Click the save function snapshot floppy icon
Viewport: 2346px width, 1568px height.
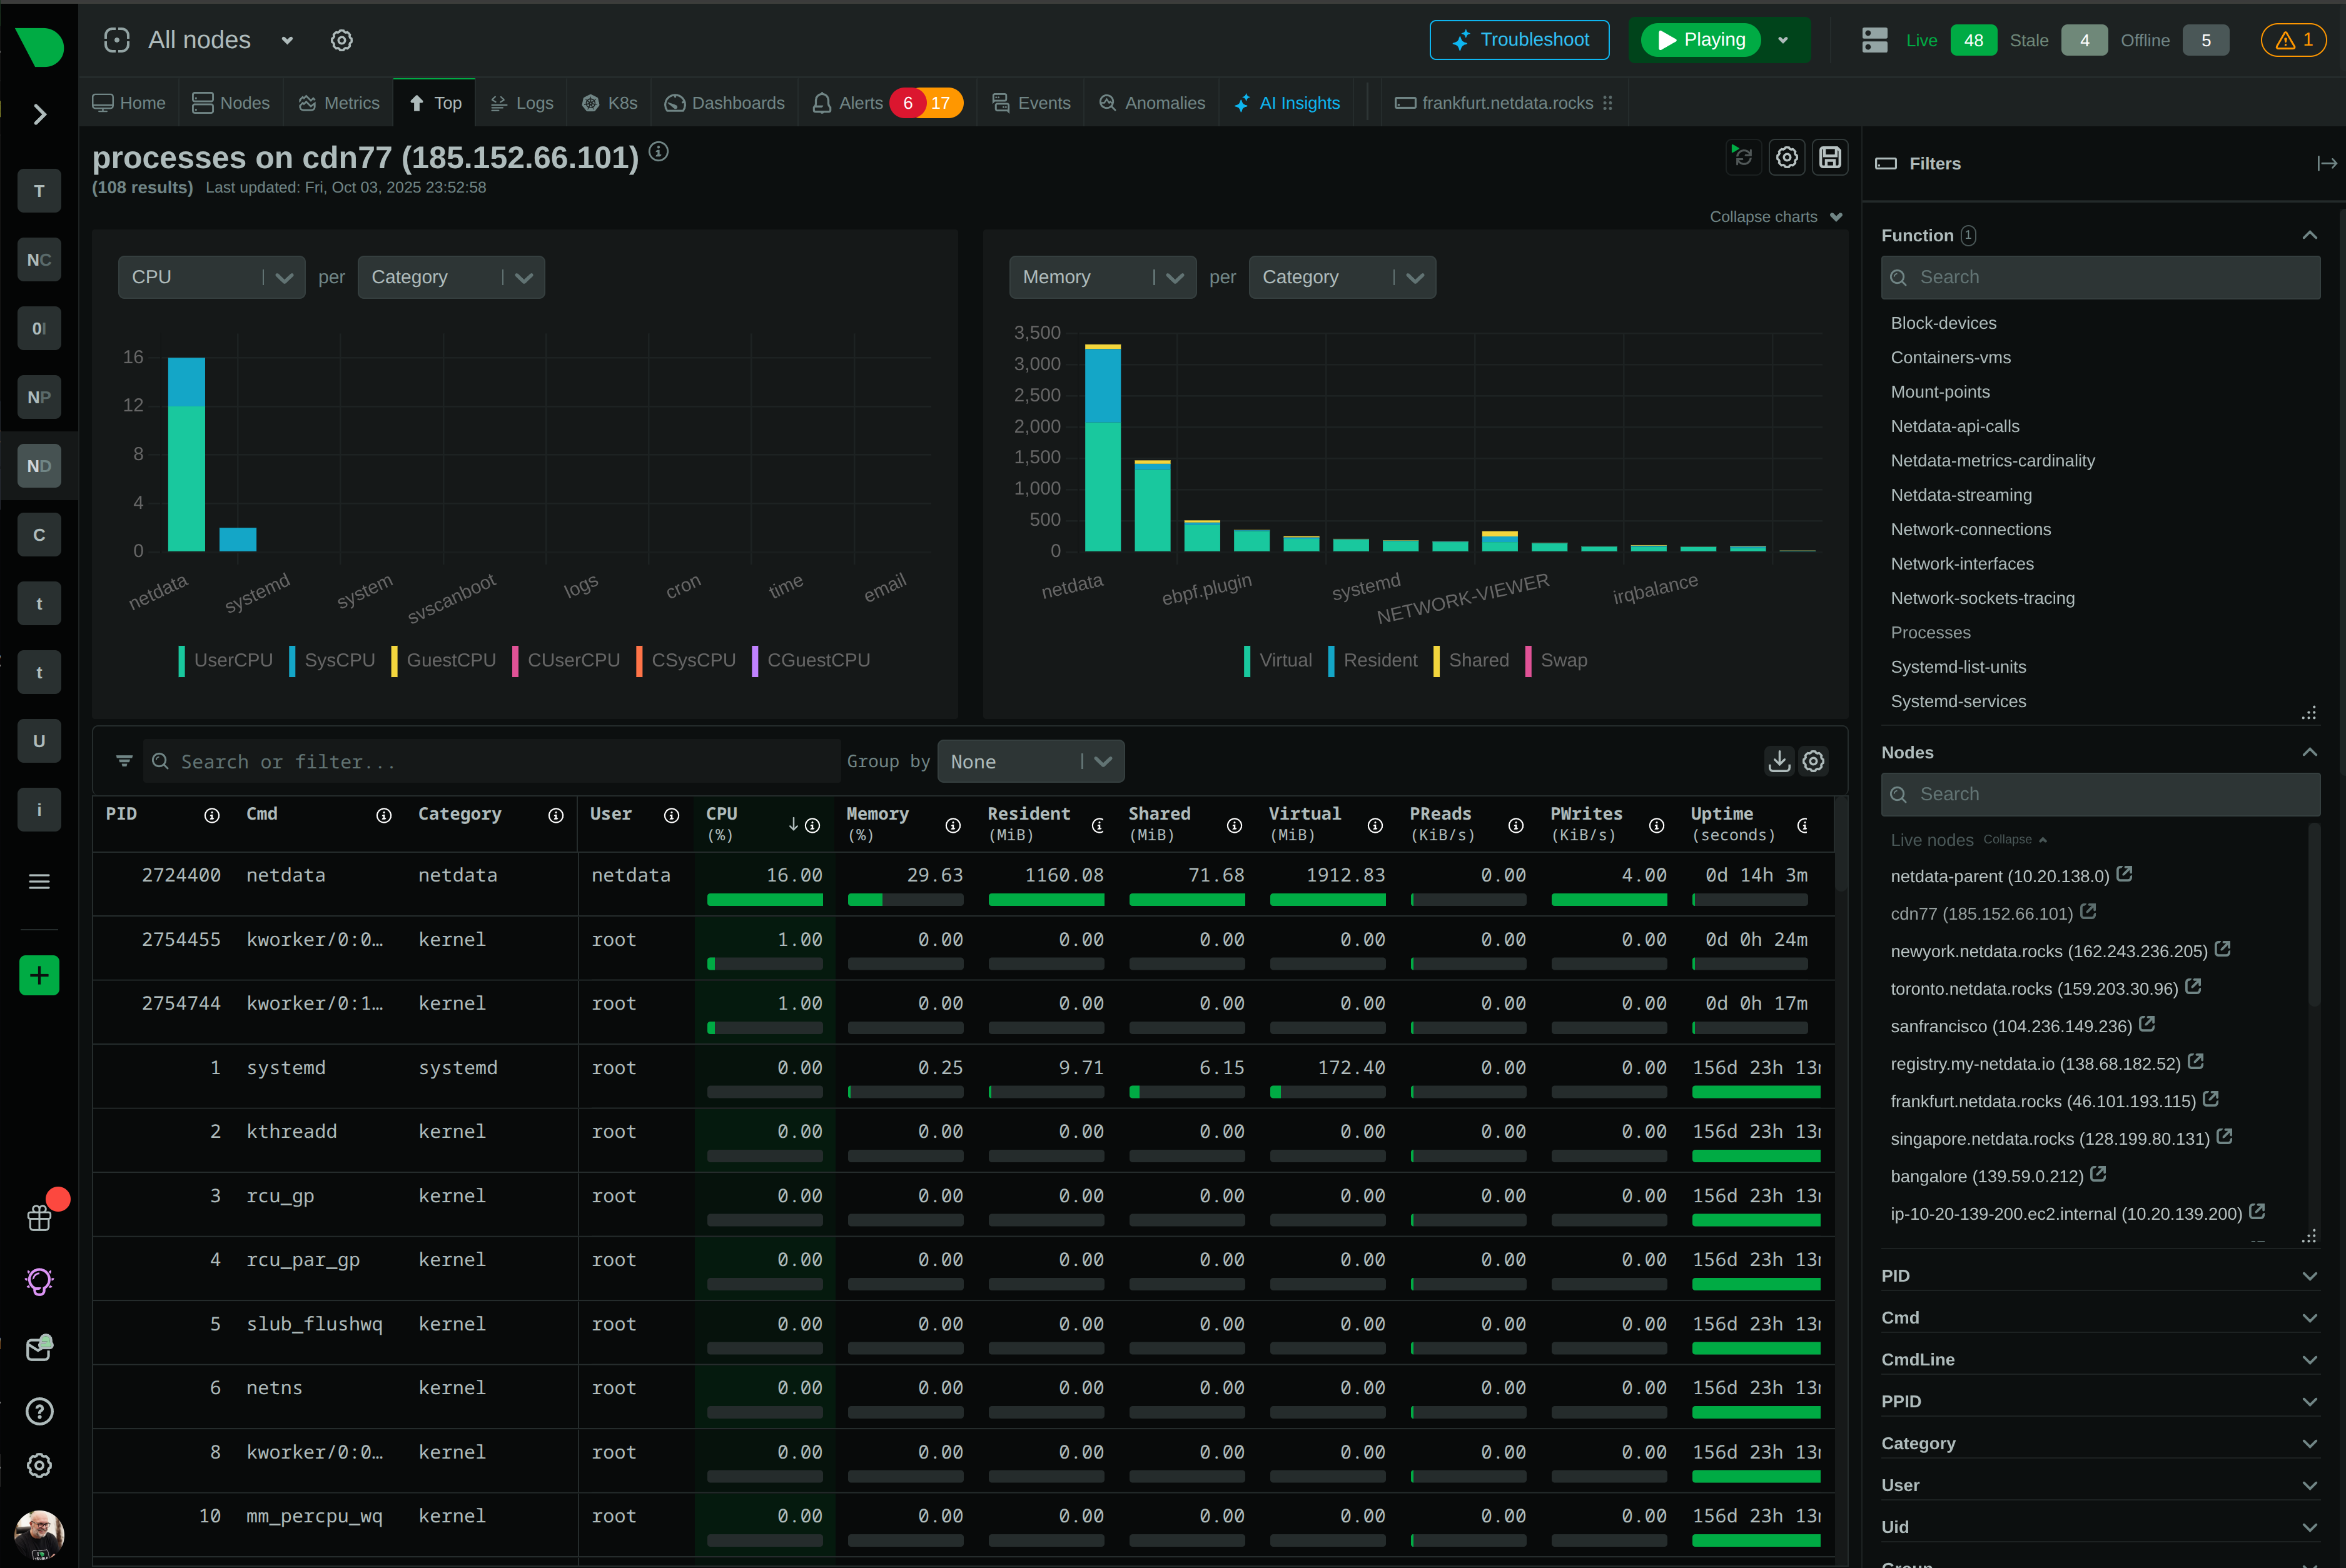click(x=1830, y=157)
